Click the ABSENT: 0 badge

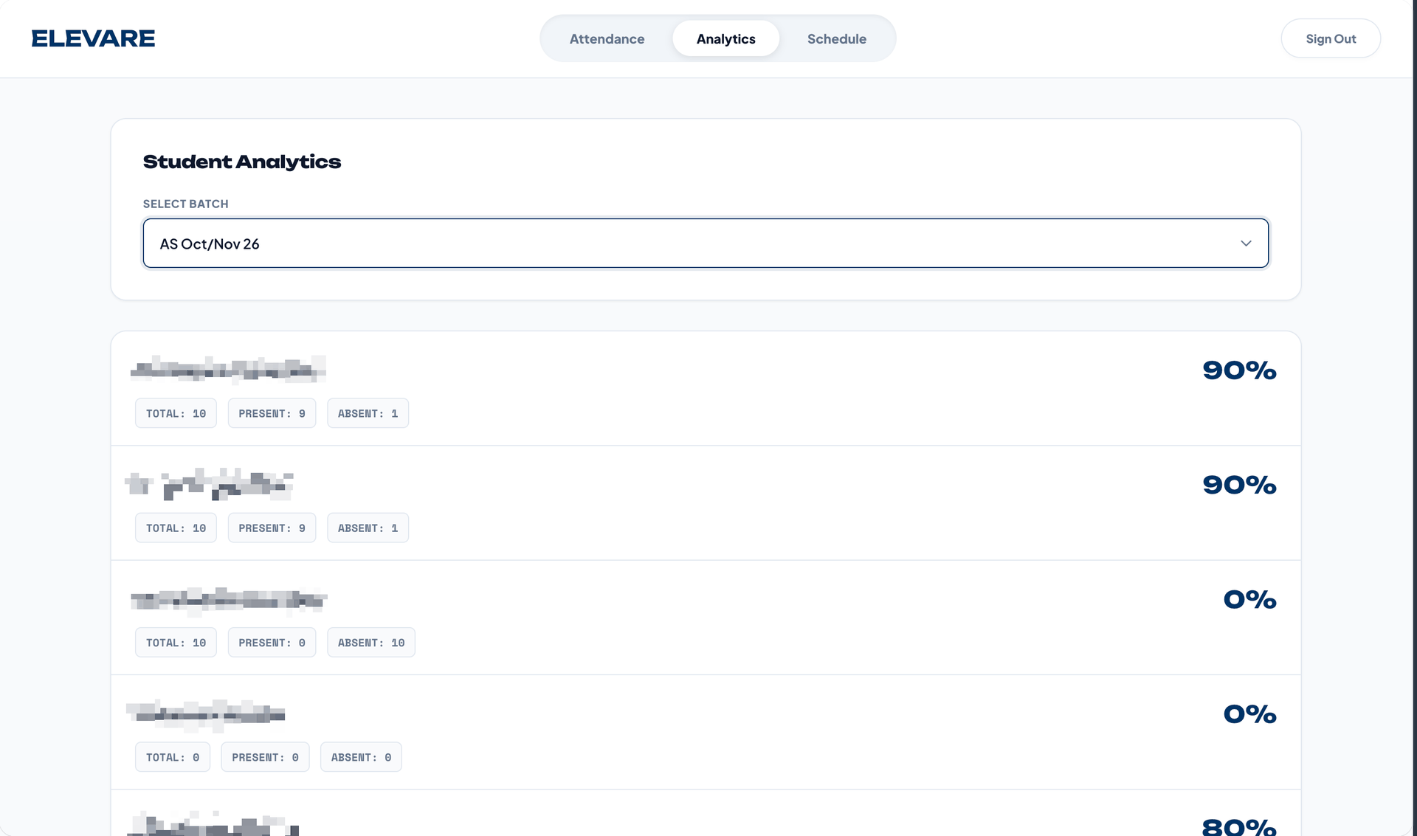(x=361, y=757)
